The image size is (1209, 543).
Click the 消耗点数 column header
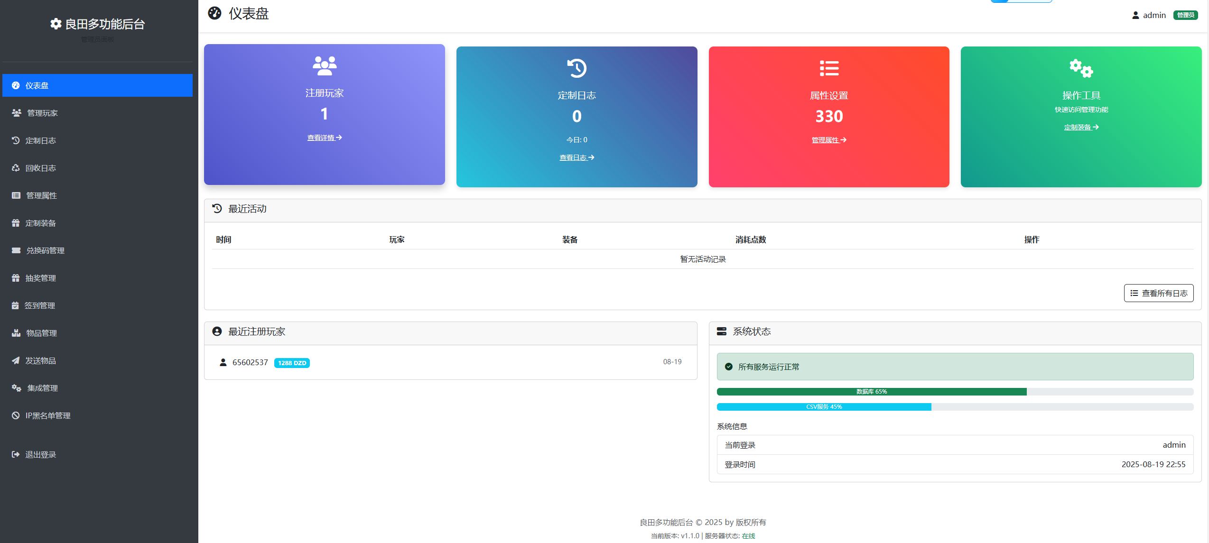[751, 239]
